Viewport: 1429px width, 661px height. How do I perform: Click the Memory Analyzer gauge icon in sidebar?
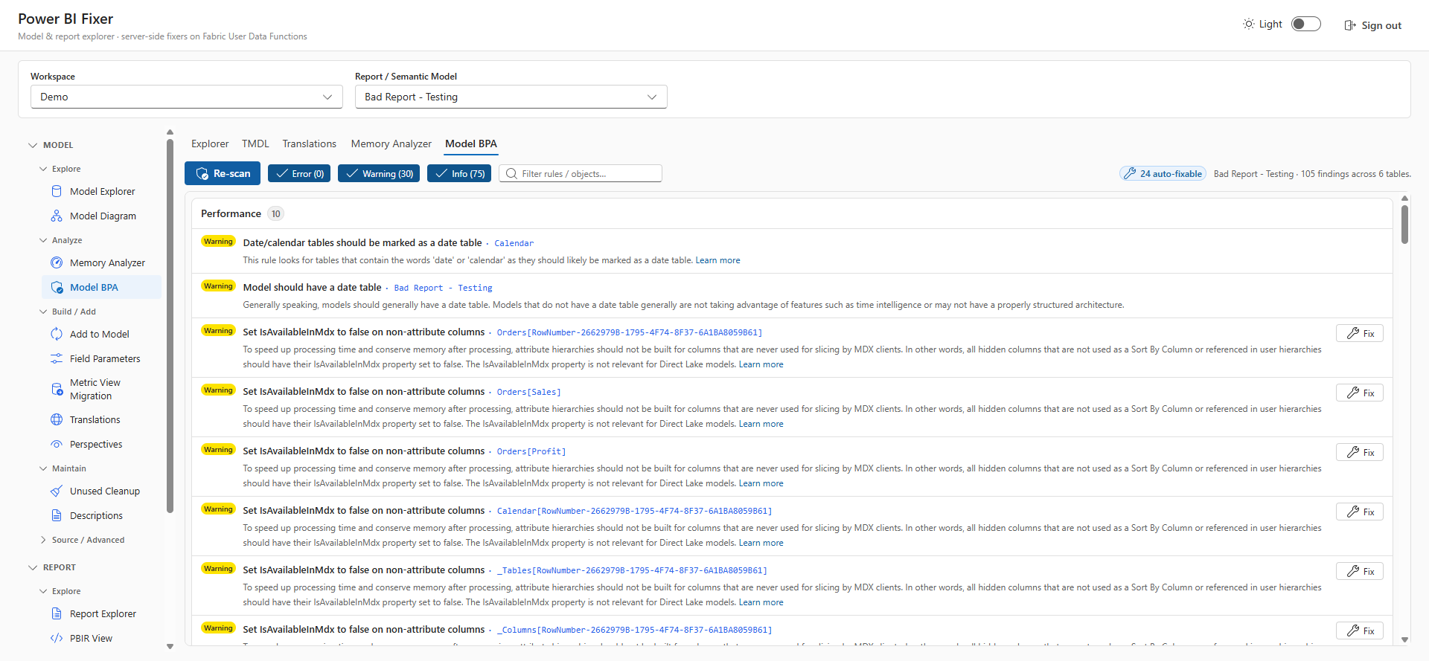click(57, 263)
